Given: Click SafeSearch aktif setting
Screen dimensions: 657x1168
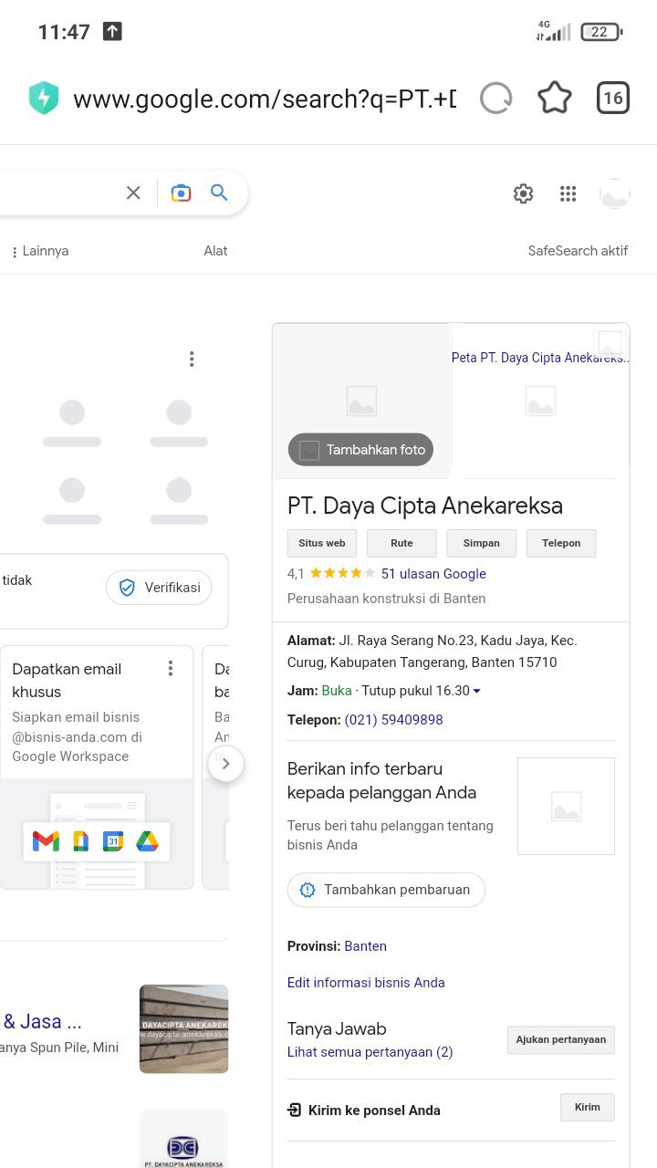Looking at the screenshot, I should pyautogui.click(x=578, y=251).
